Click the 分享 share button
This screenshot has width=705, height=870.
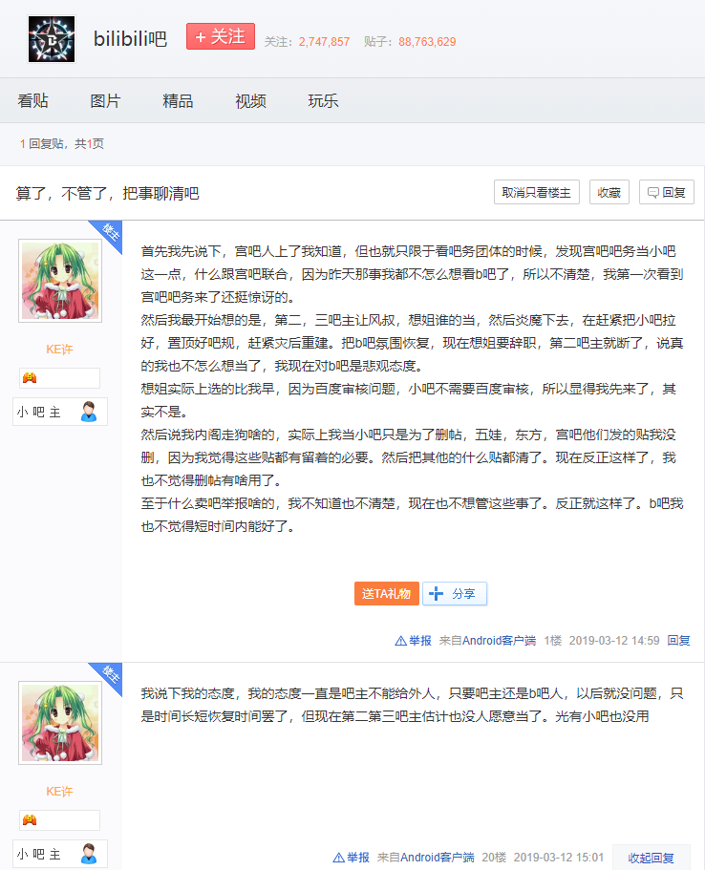[455, 593]
